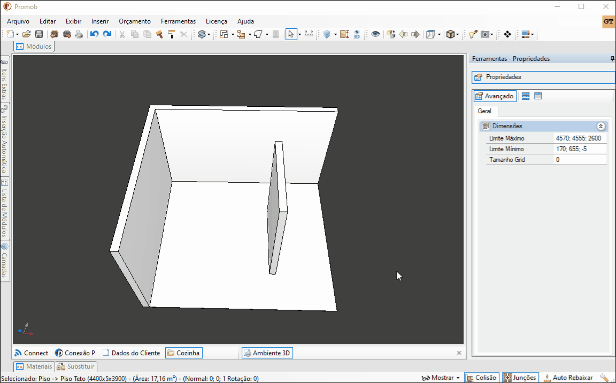Click the camera render icon
The image size is (616, 383).
point(486,34)
